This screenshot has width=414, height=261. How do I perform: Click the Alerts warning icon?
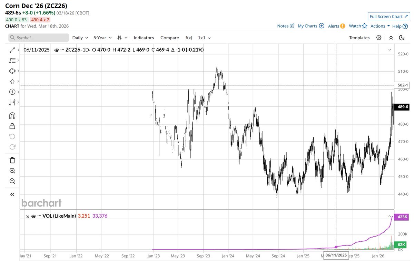pyautogui.click(x=343, y=26)
